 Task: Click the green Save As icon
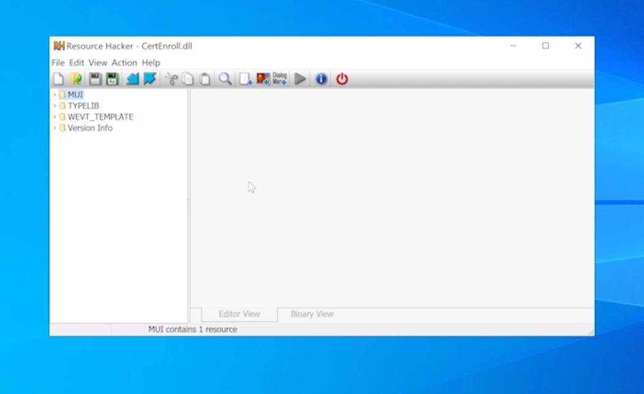[x=112, y=79]
